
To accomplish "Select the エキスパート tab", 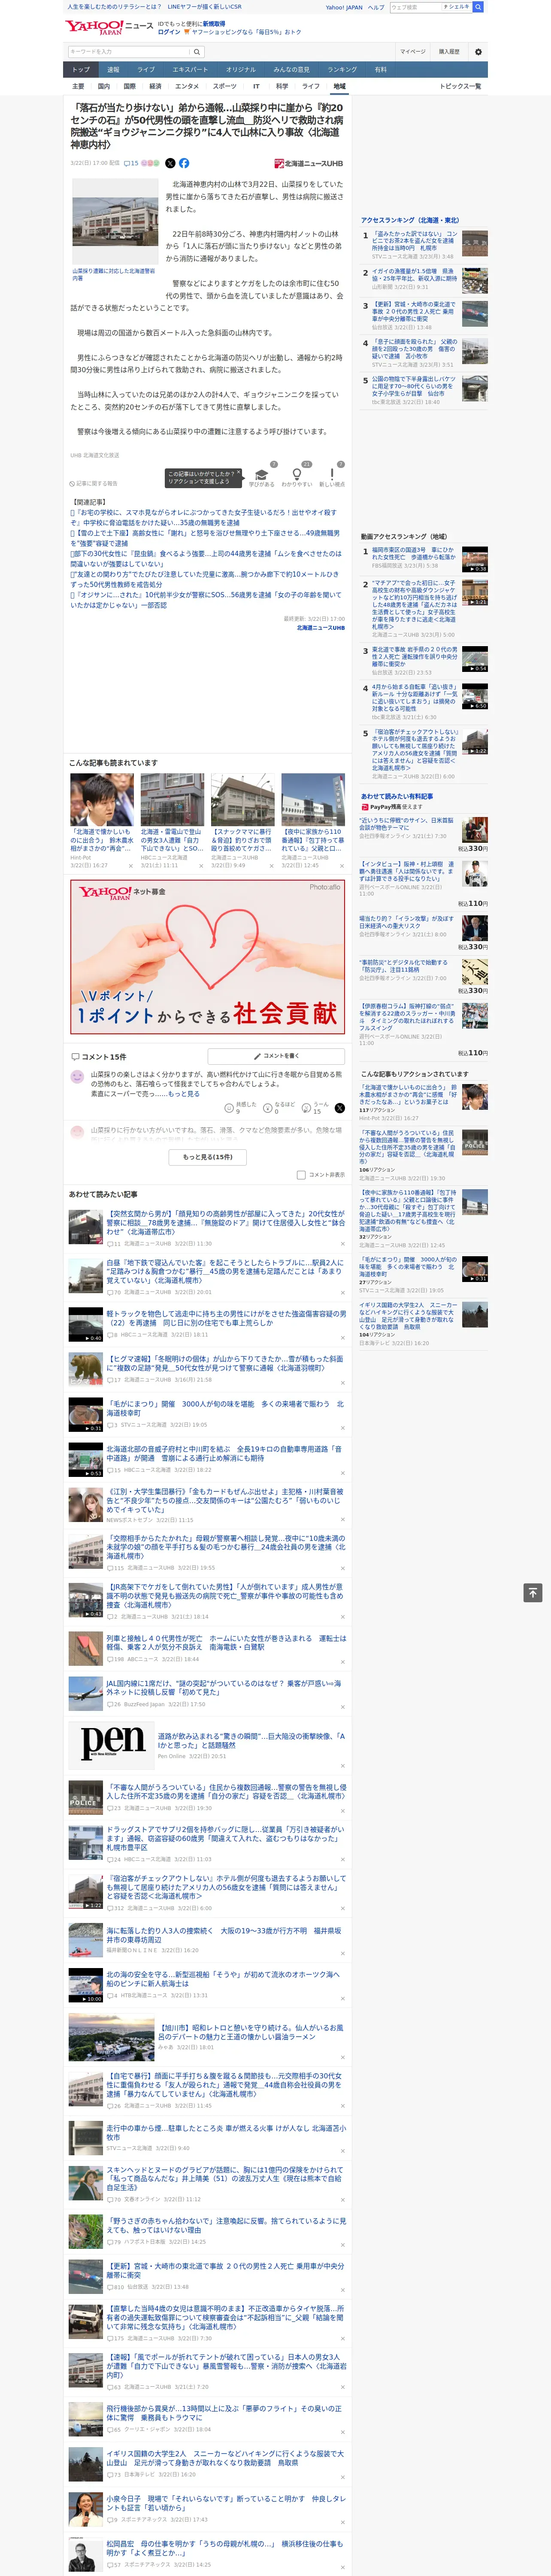I will 190,70.
